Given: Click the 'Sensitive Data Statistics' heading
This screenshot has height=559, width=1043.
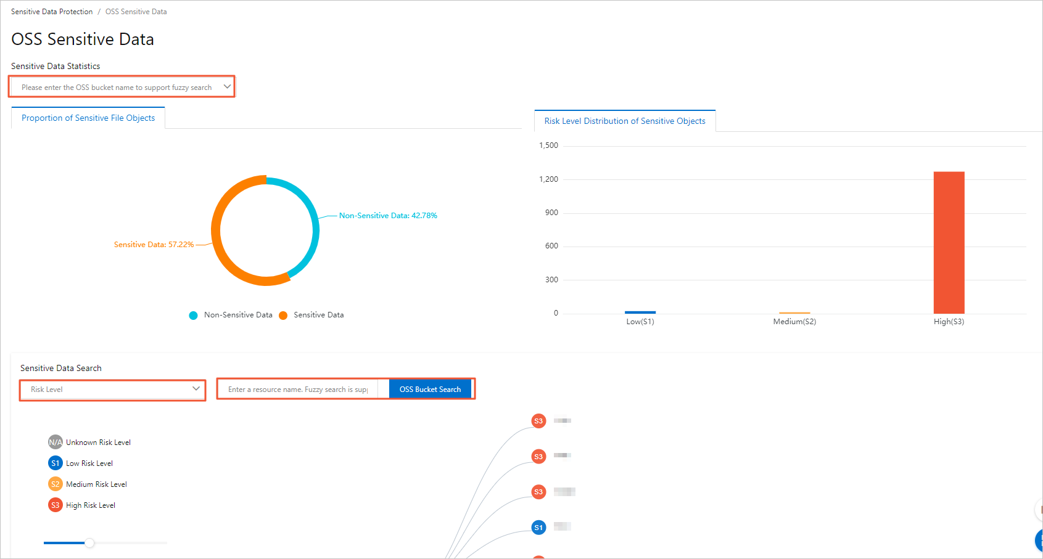Looking at the screenshot, I should click(56, 66).
